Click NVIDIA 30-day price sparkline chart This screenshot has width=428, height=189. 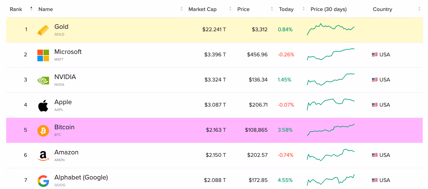coord(331,79)
